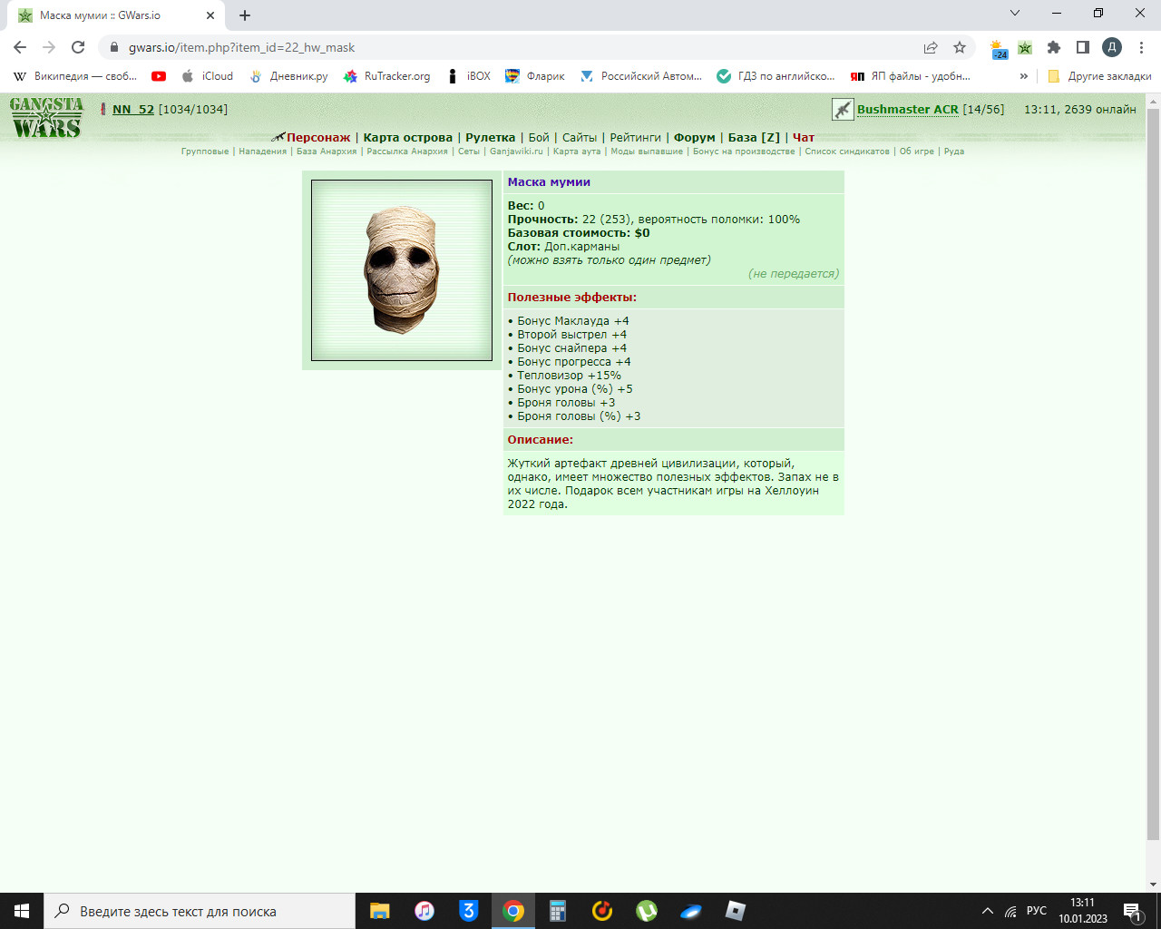Open the База Анархия sublink
This screenshot has height=929, width=1161.
tap(327, 152)
